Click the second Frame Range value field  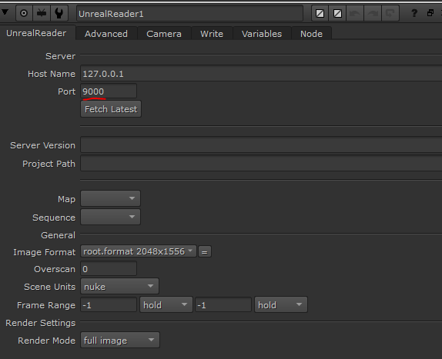click(x=223, y=305)
